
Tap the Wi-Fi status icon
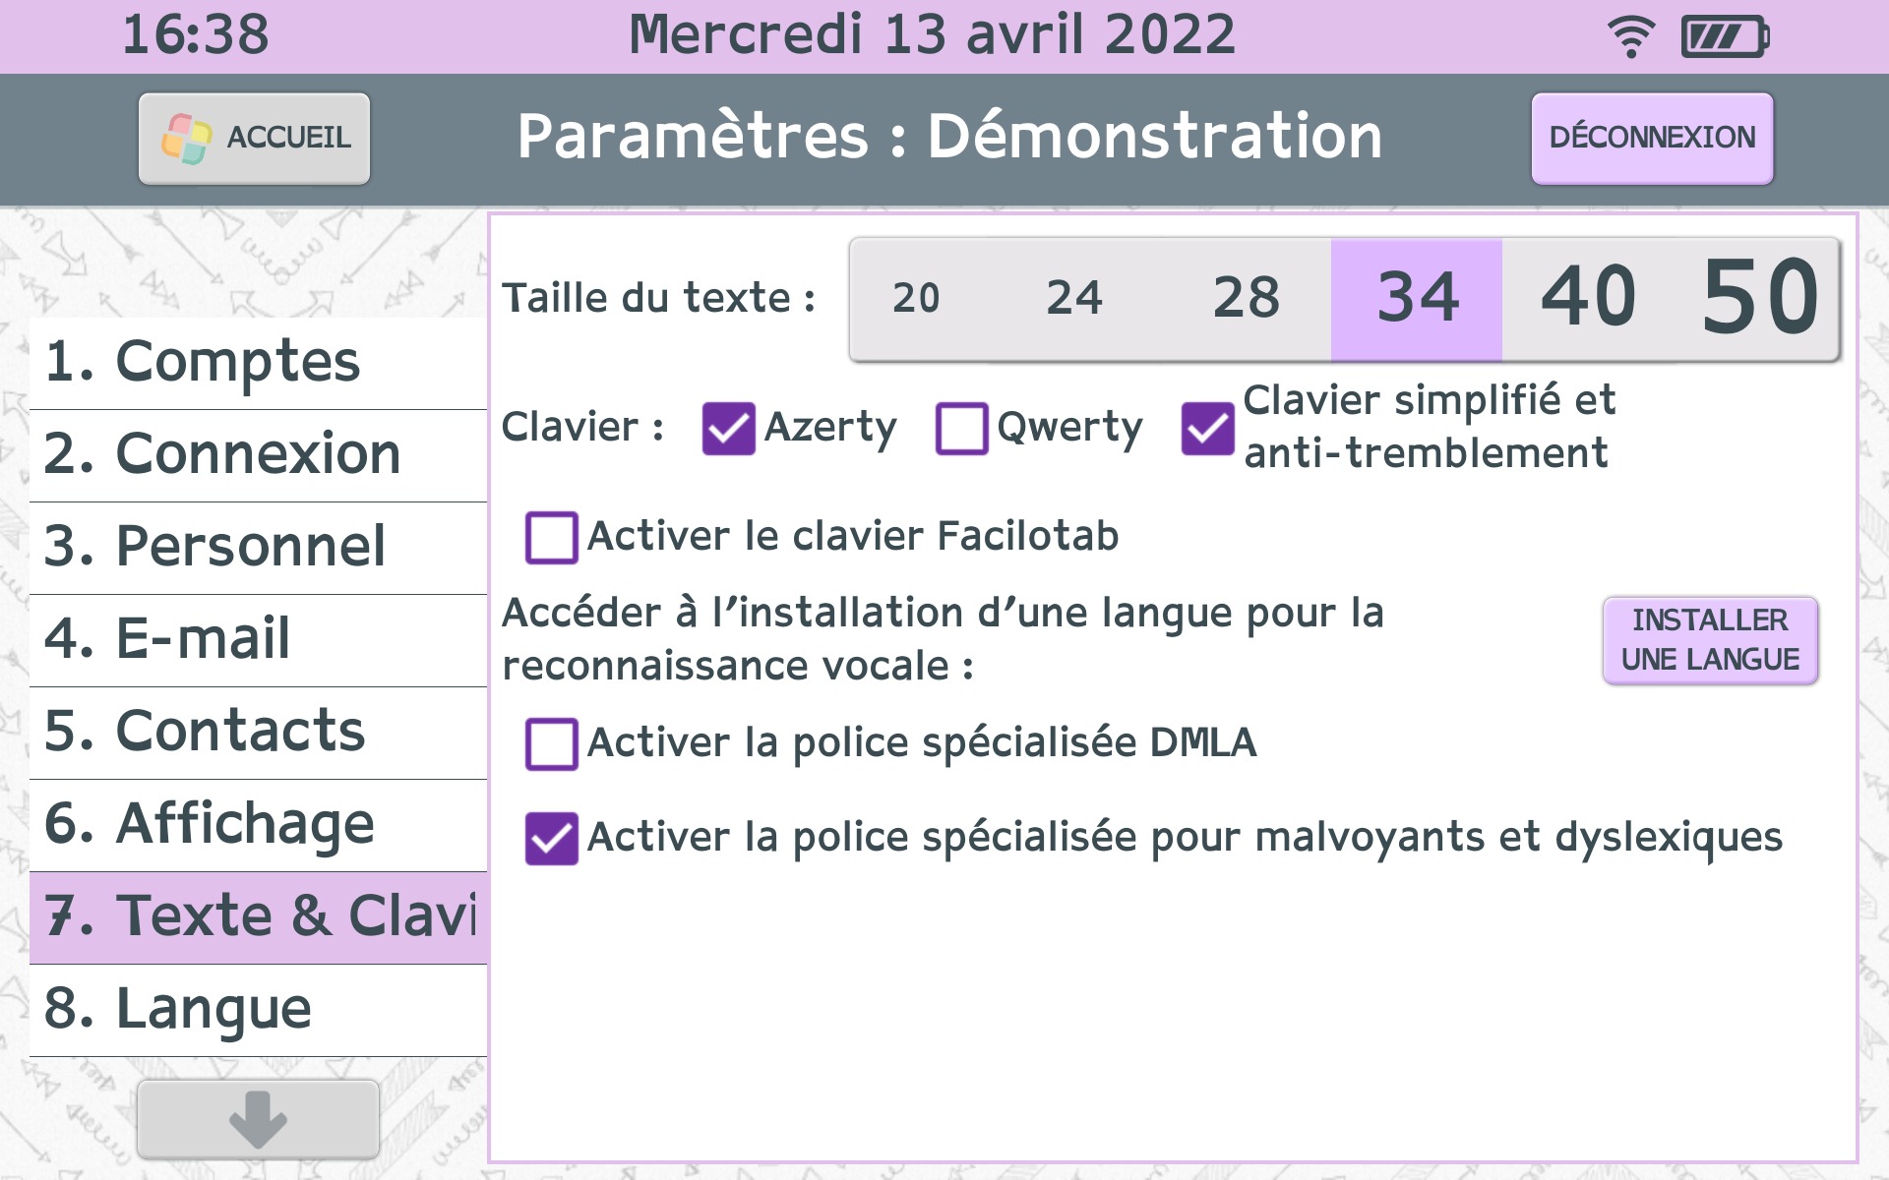tap(1630, 37)
